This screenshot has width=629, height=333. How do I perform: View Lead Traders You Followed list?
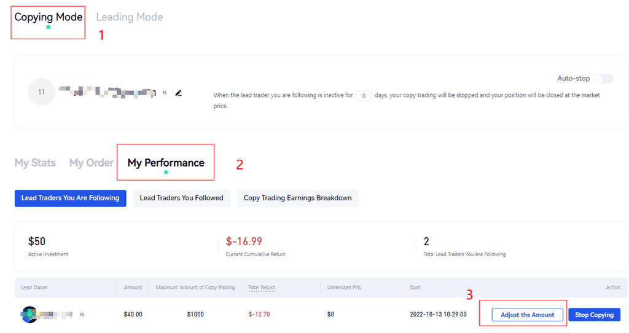click(x=181, y=198)
